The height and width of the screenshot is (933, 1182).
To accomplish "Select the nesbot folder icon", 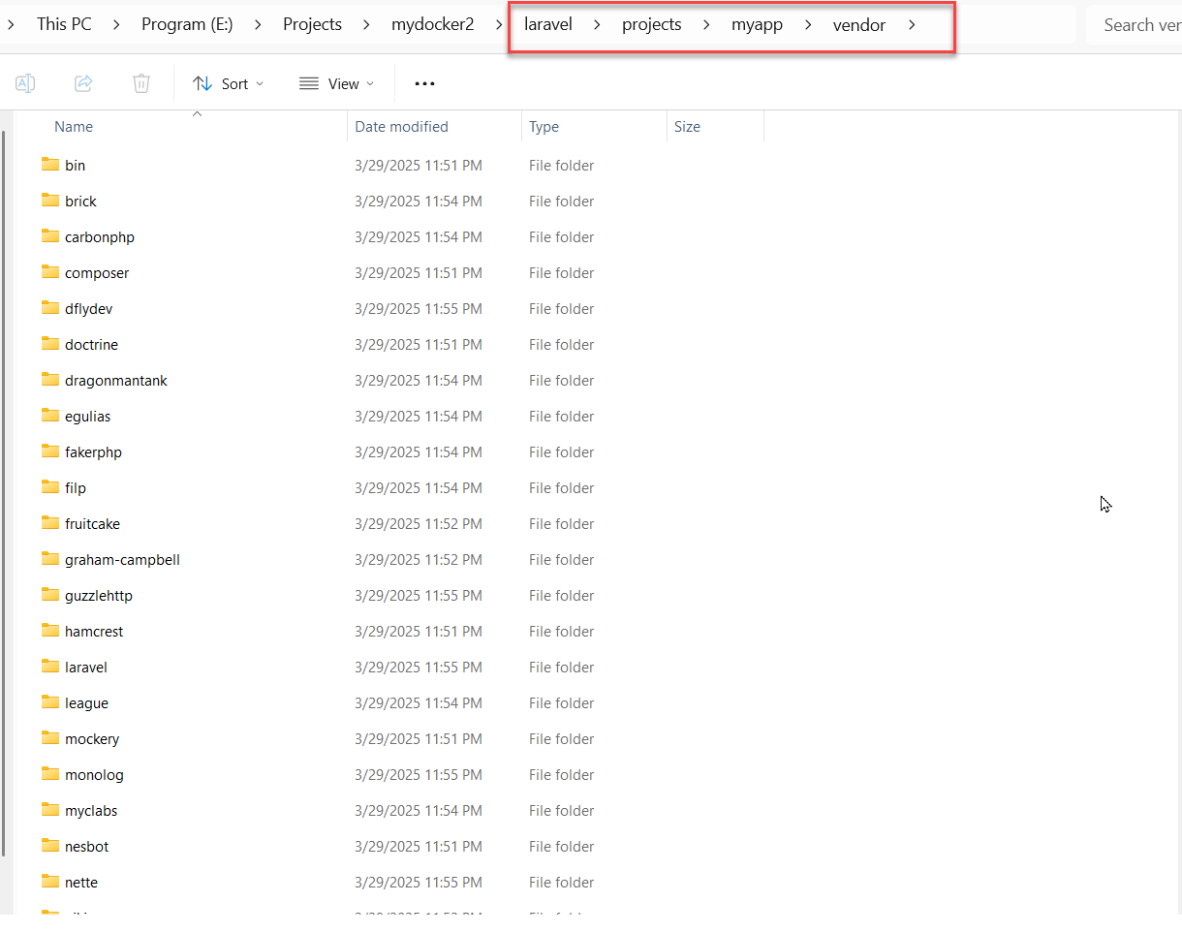I will pos(50,846).
